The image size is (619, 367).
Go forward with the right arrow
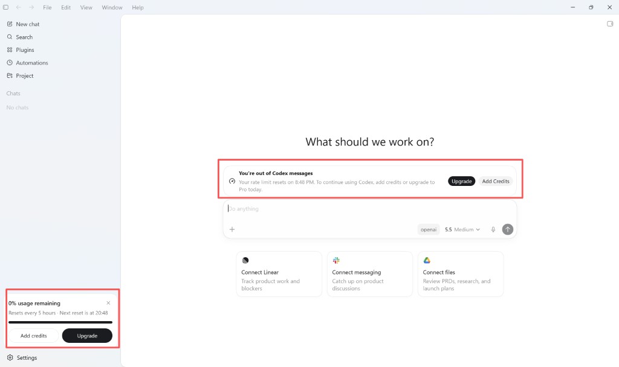tap(31, 7)
